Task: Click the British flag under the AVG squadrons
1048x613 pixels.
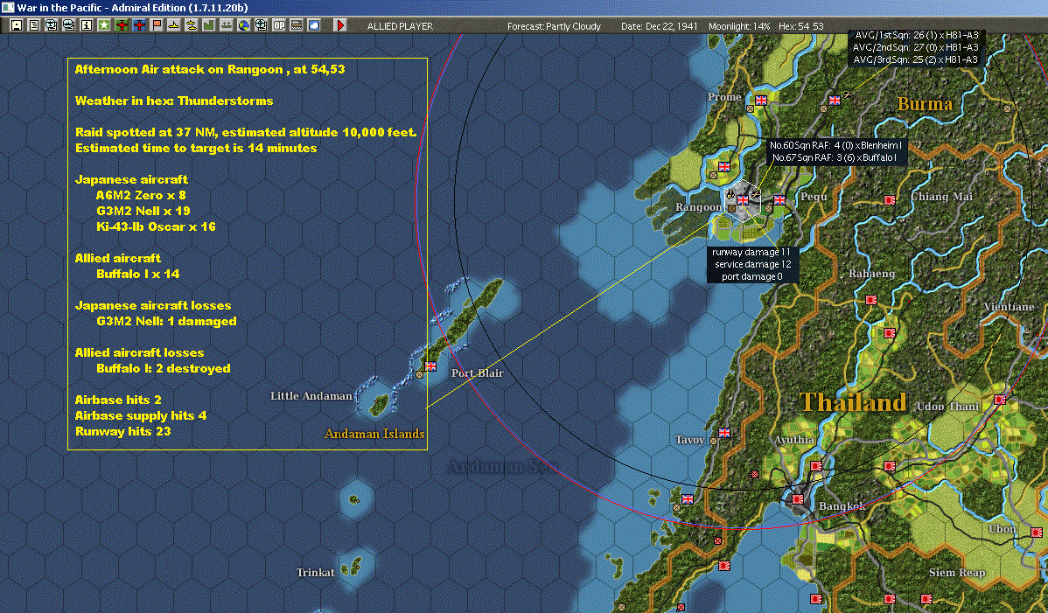Action: pyautogui.click(x=835, y=101)
